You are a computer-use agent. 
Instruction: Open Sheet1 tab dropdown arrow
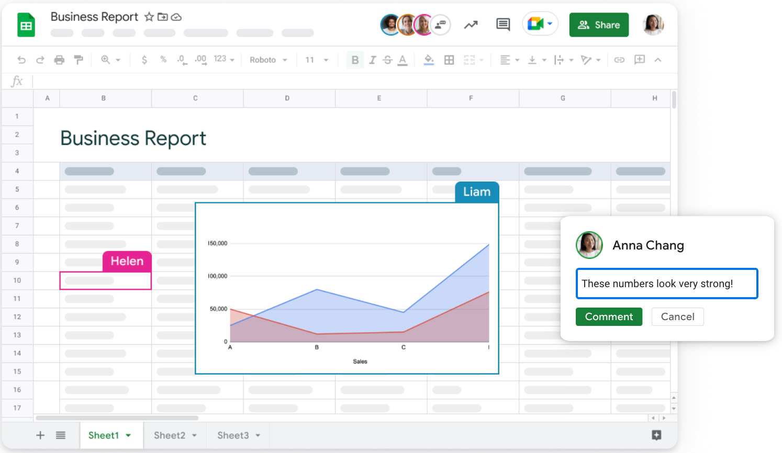tap(128, 436)
